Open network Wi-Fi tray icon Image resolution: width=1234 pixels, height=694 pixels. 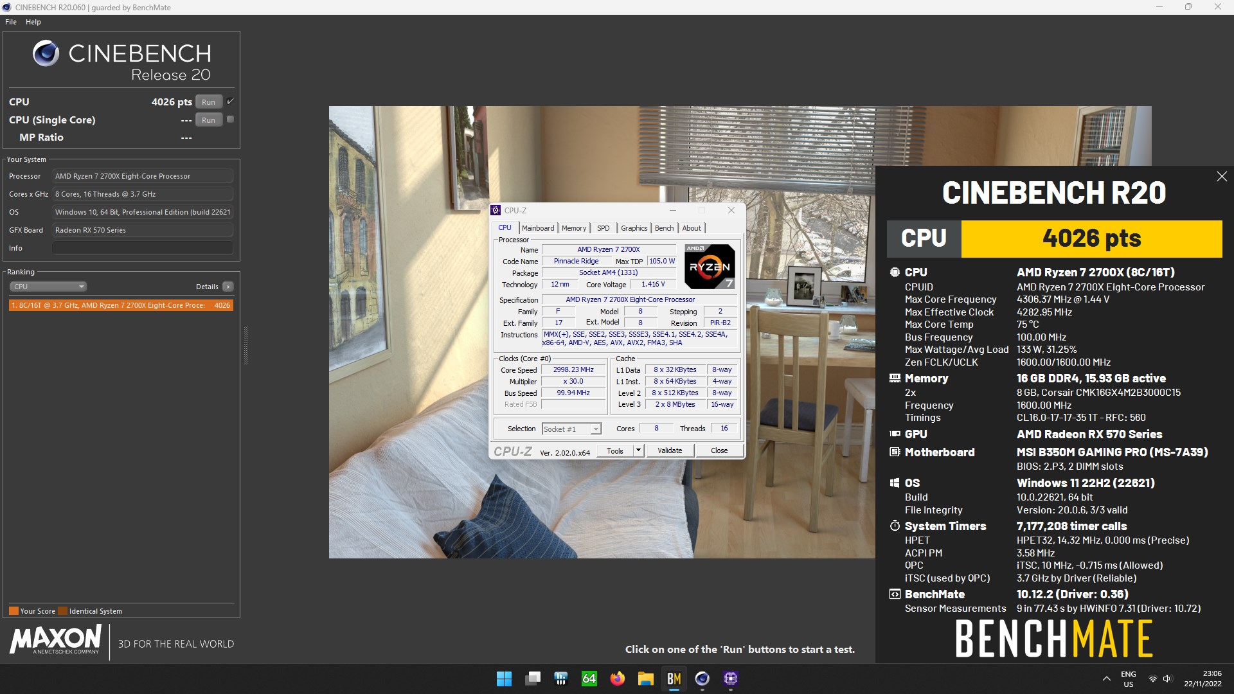tap(1153, 679)
